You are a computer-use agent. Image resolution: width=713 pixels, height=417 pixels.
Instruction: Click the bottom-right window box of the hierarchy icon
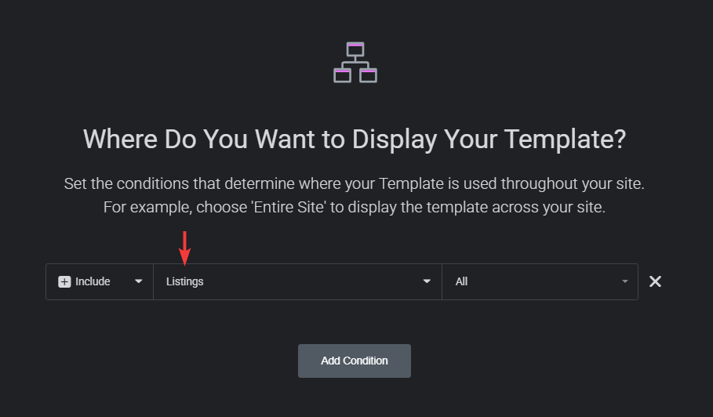(369, 75)
